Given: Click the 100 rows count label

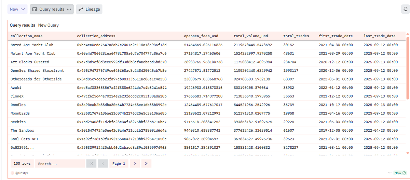Looking at the screenshot, I should point(22,164).
